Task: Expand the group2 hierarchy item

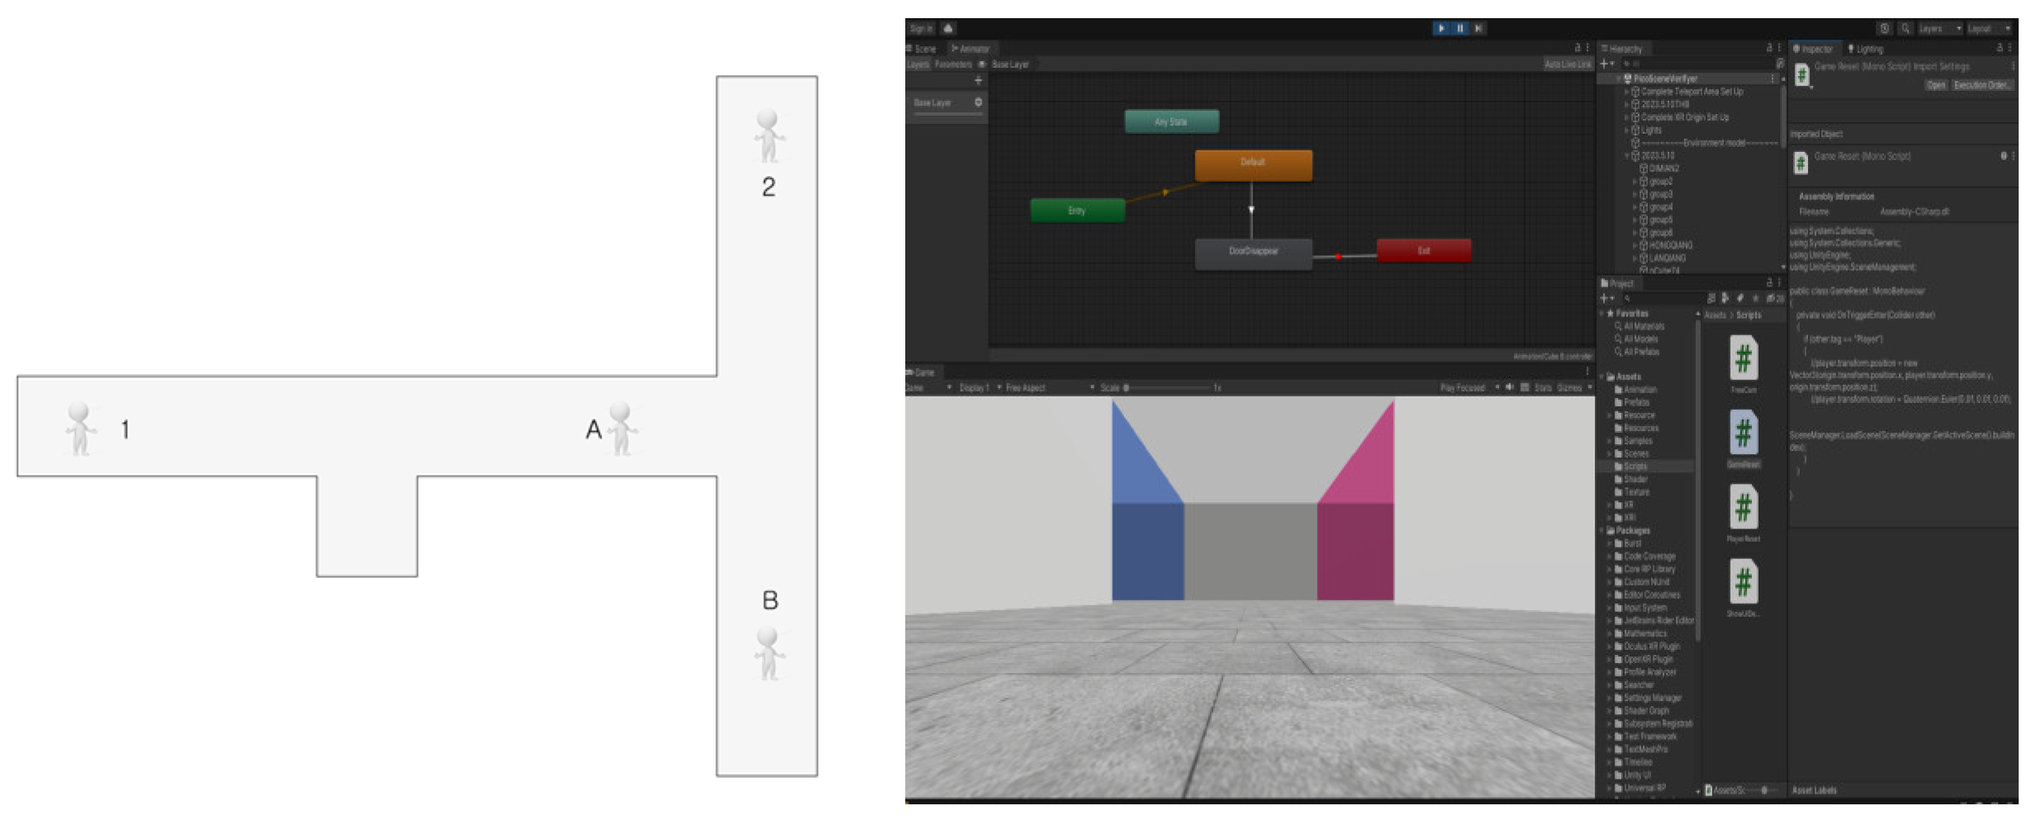Action: click(1635, 182)
